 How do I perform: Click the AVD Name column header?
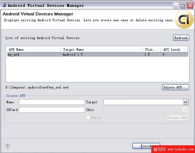tap(33, 49)
